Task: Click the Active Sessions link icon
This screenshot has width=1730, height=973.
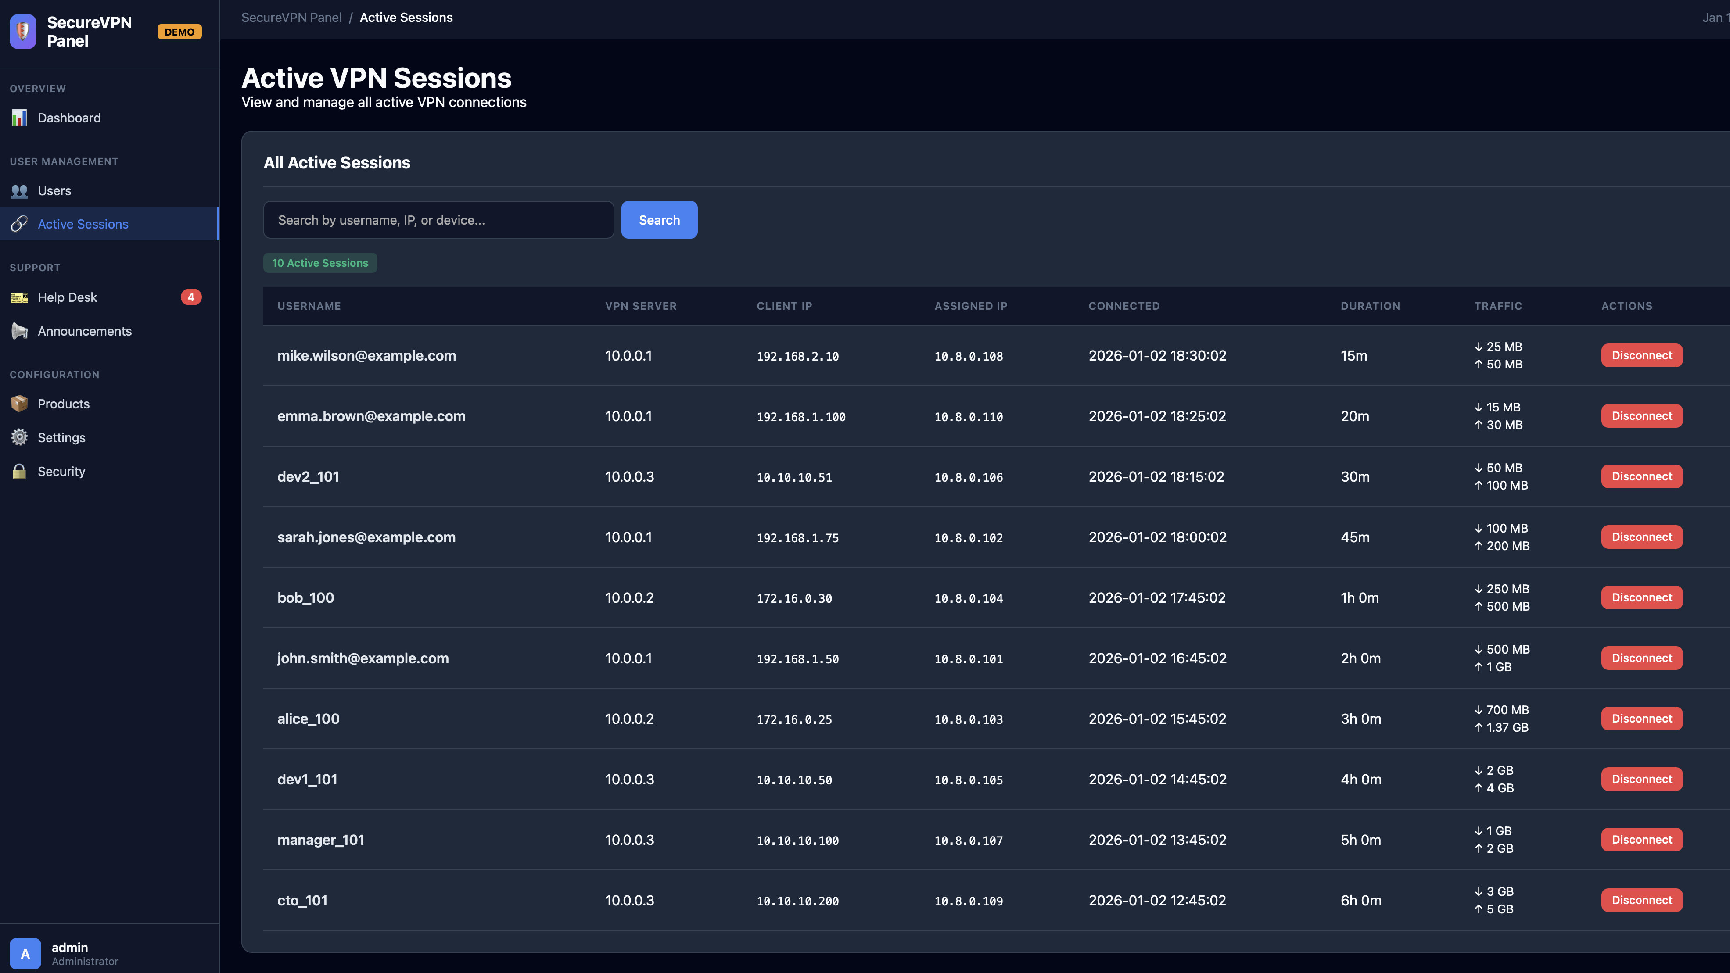Action: tap(19, 224)
